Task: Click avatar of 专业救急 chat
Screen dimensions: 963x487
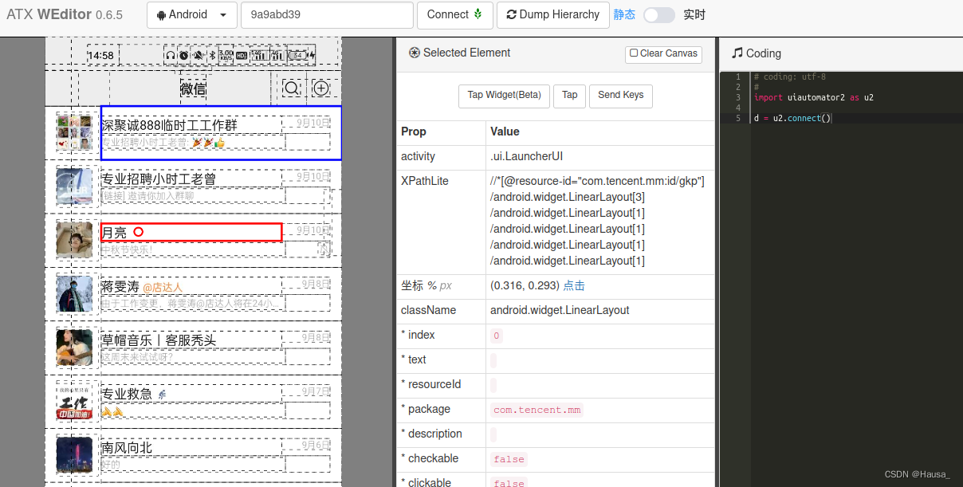Action: (x=74, y=402)
